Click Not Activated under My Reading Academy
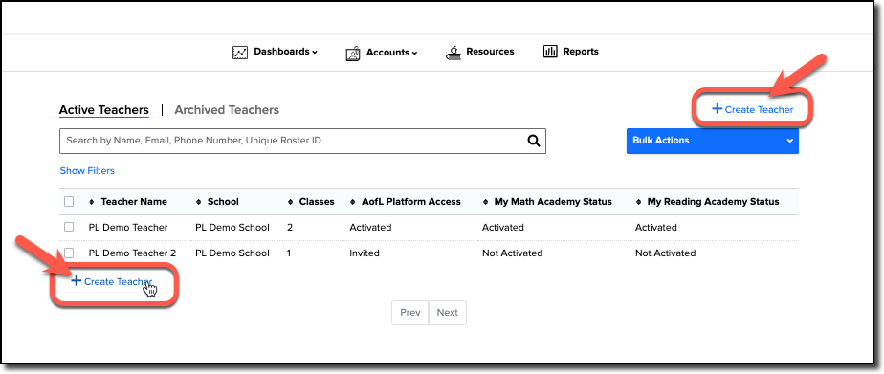This screenshot has height=374, width=884. click(x=665, y=253)
